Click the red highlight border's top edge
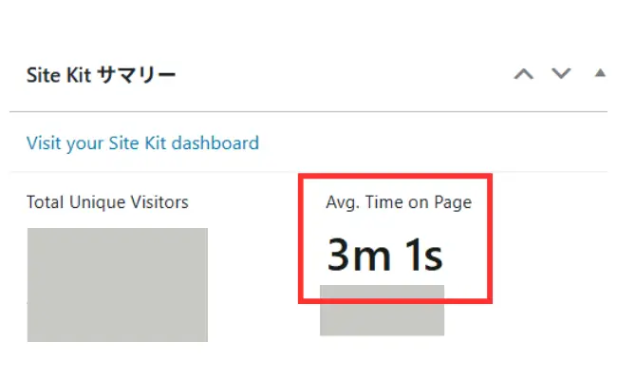This screenshot has width=617, height=380. tap(396, 175)
